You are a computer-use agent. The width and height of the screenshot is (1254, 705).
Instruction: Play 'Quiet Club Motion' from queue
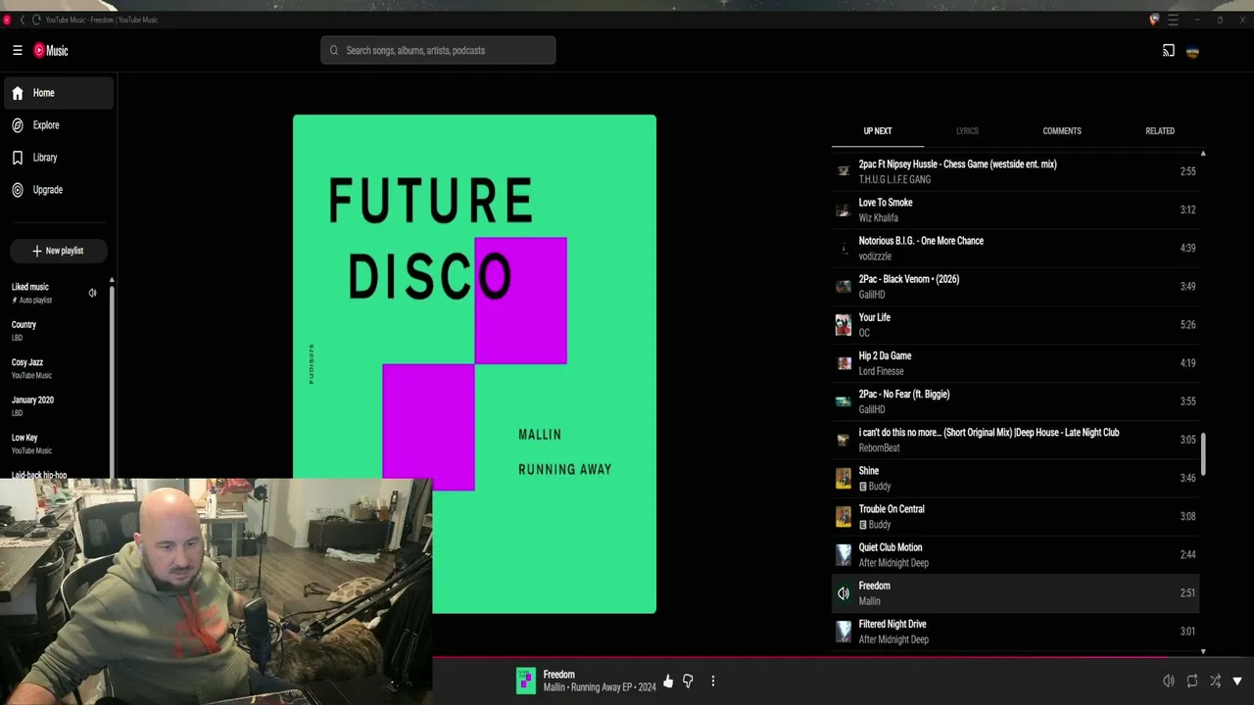(x=1015, y=555)
